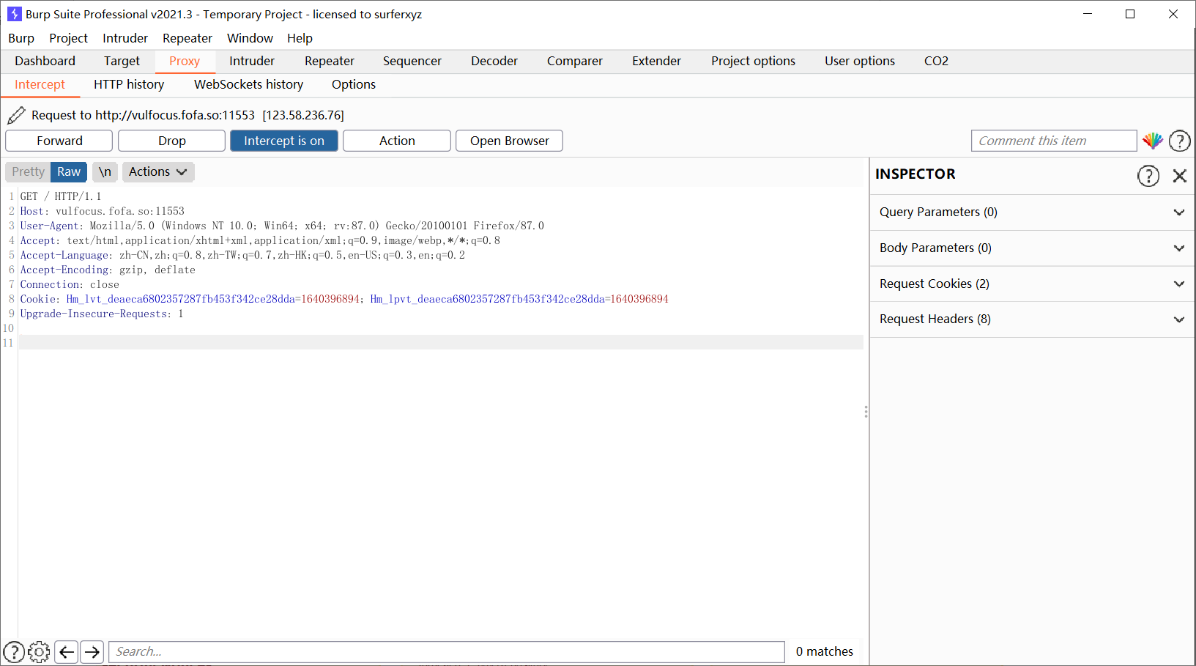Screen dimensions: 1196x666
Task: Toggle the \n non-printable characters button
Action: pyautogui.click(x=105, y=171)
